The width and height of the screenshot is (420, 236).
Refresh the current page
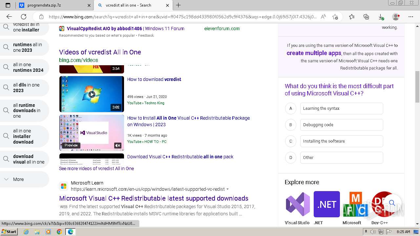(x=24, y=17)
